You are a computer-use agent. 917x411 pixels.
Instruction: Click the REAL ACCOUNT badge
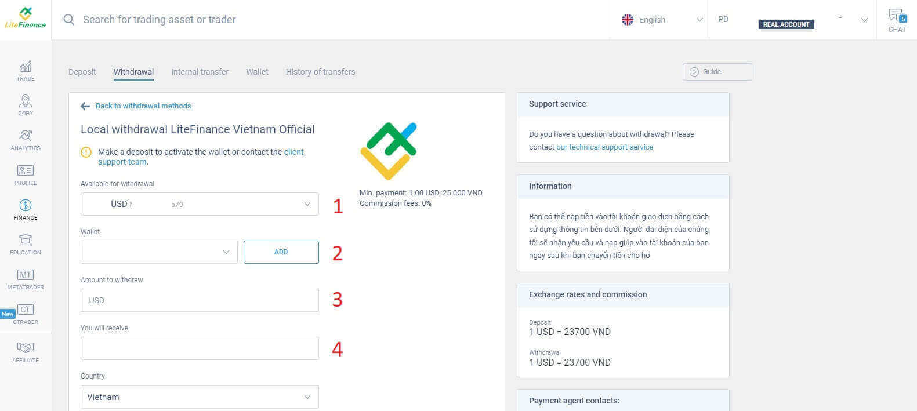(786, 24)
